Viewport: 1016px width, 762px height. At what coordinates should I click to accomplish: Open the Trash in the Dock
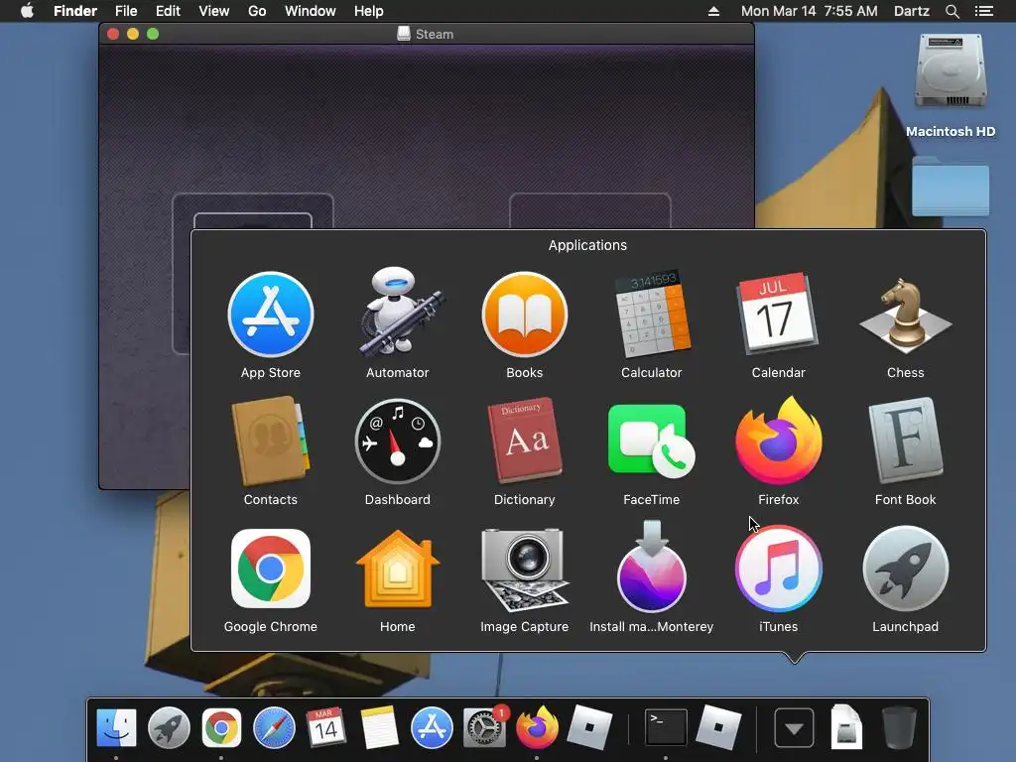[x=899, y=727]
